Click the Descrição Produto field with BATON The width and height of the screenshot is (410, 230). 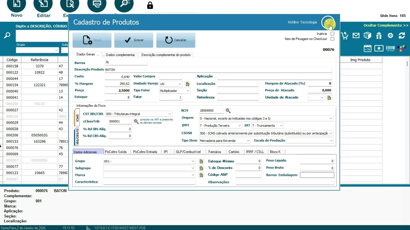(218, 70)
